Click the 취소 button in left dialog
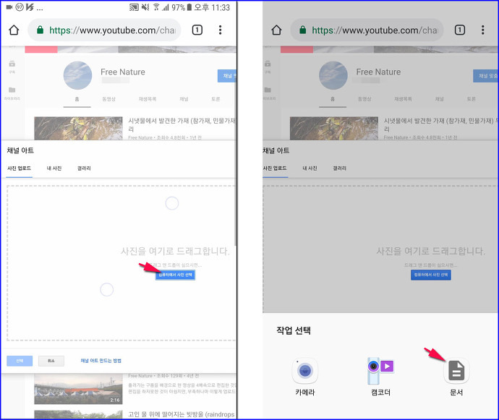The width and height of the screenshot is (499, 420). click(51, 361)
